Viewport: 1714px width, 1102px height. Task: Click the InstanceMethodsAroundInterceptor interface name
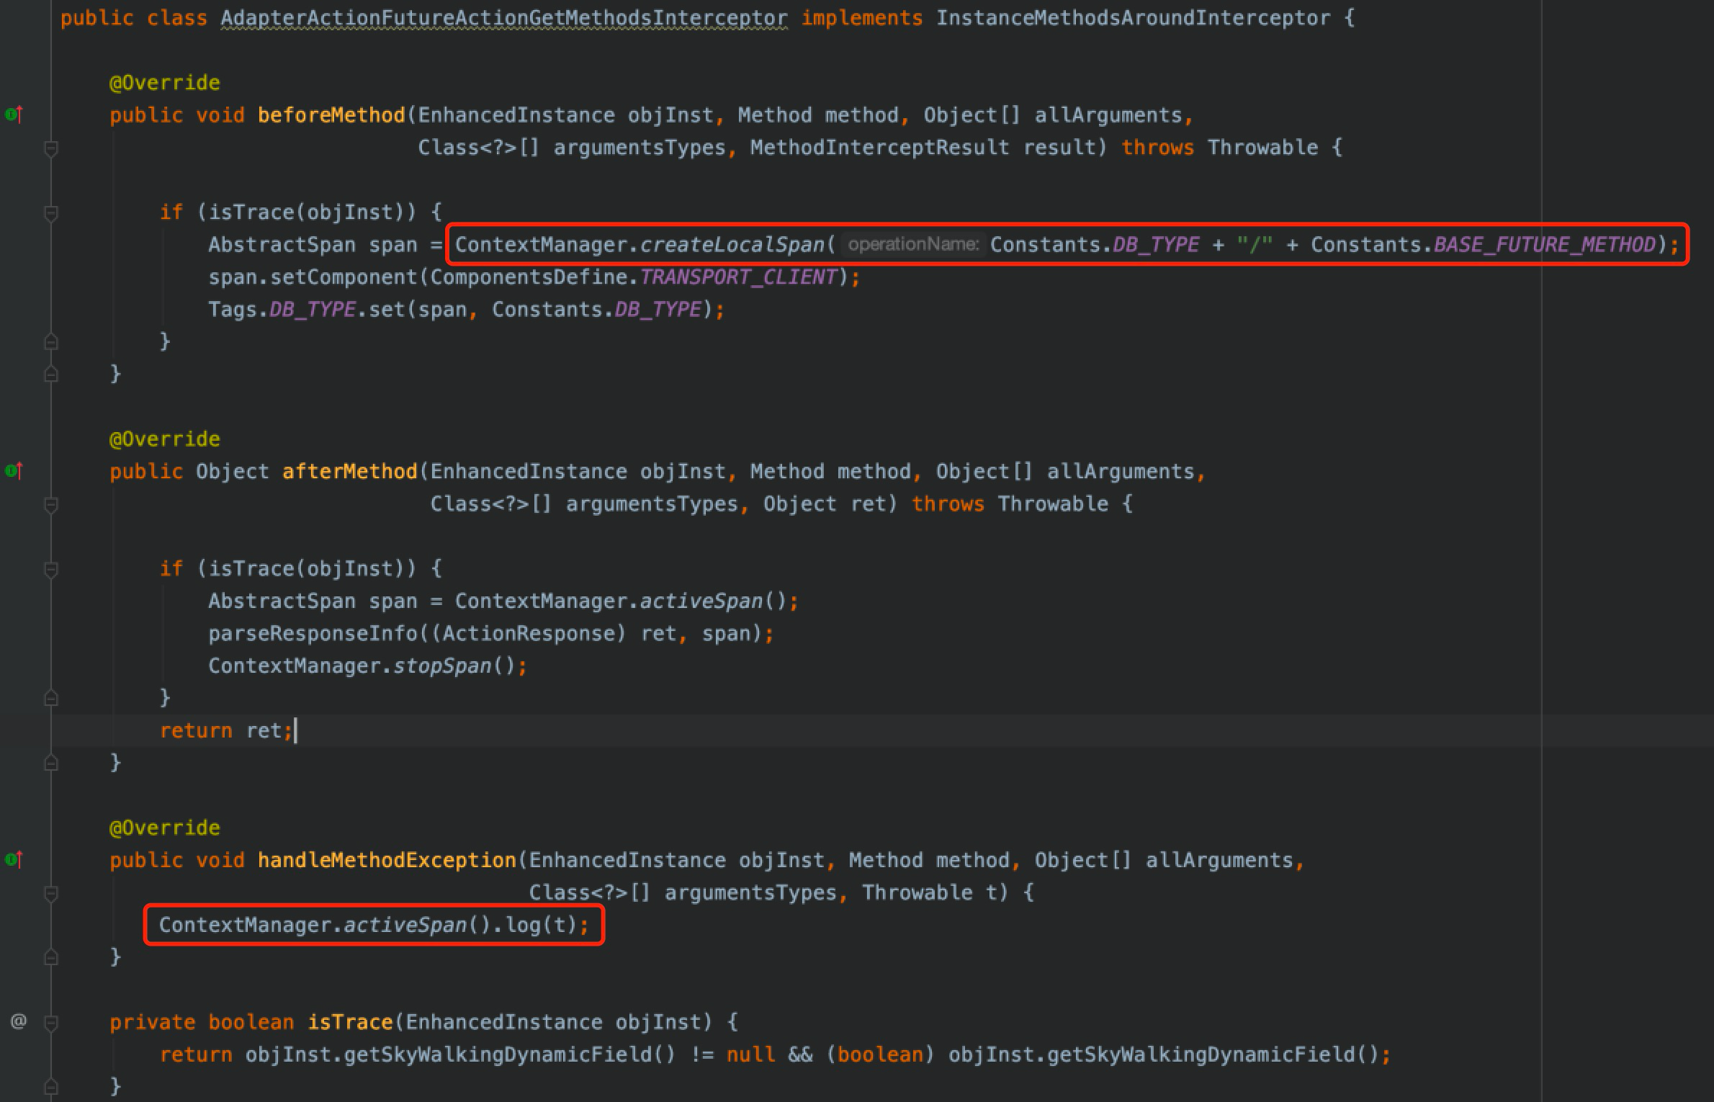pos(1132,18)
